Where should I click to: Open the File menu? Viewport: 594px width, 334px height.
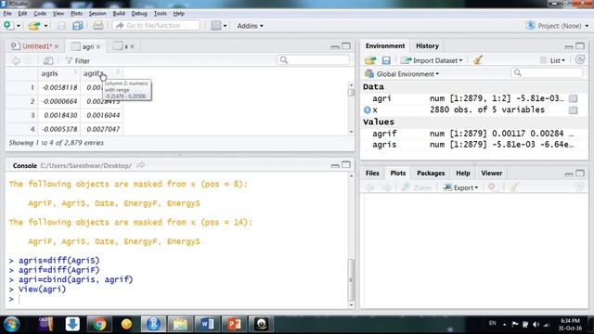tap(7, 13)
